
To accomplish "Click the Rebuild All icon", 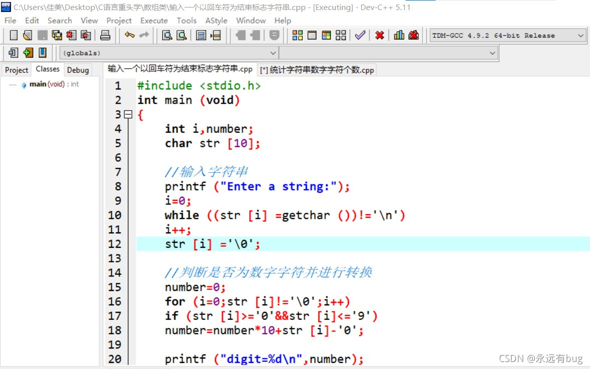I will coord(341,36).
